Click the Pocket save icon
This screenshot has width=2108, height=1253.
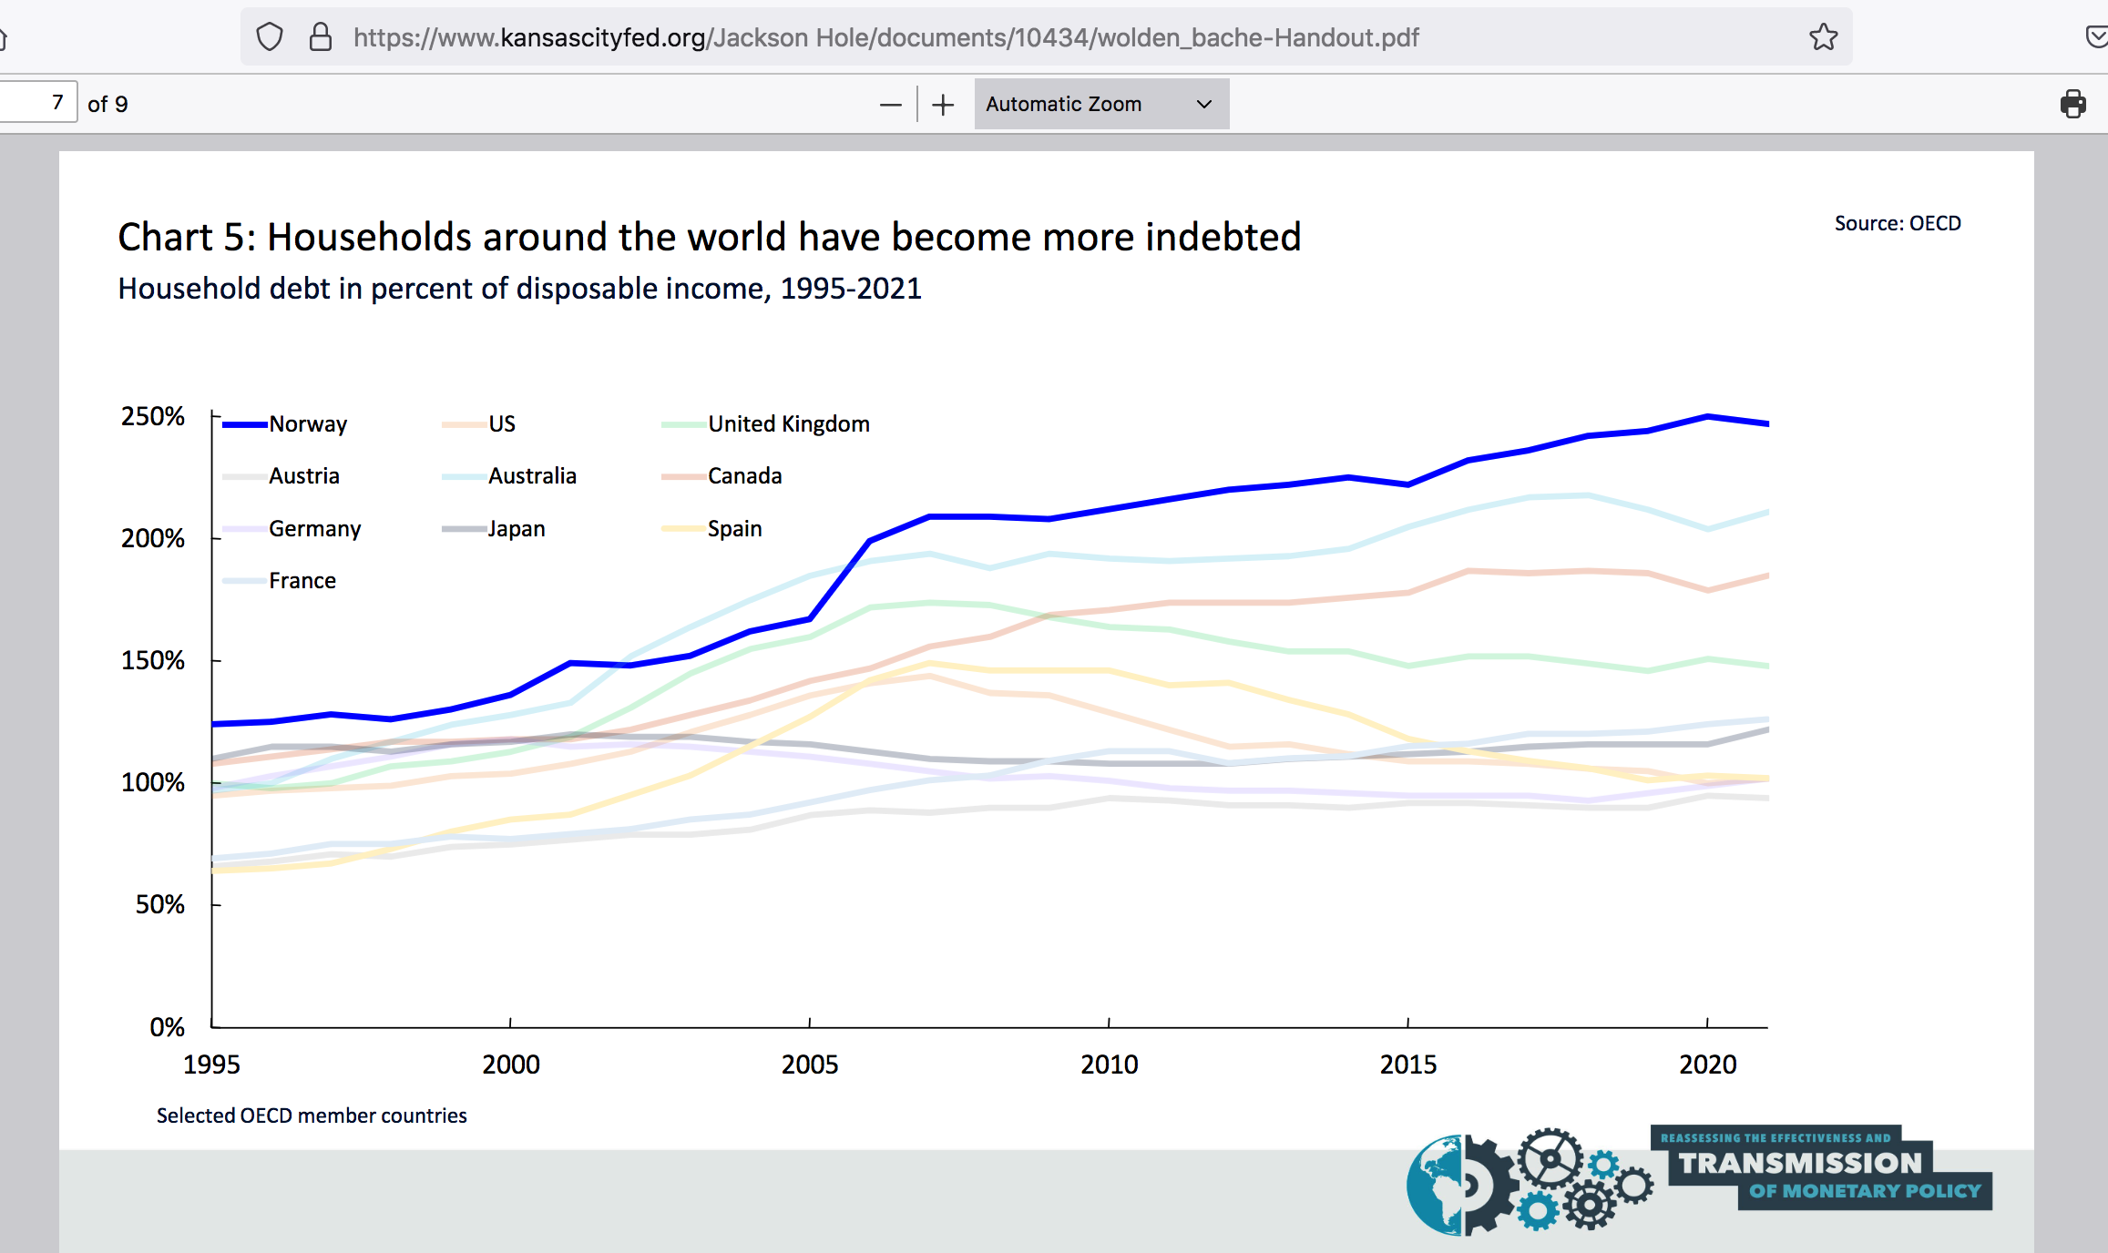coord(2095,37)
